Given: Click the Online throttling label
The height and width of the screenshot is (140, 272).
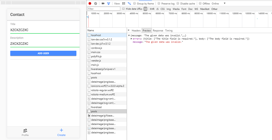Looking at the screenshot, I should tap(215, 3).
